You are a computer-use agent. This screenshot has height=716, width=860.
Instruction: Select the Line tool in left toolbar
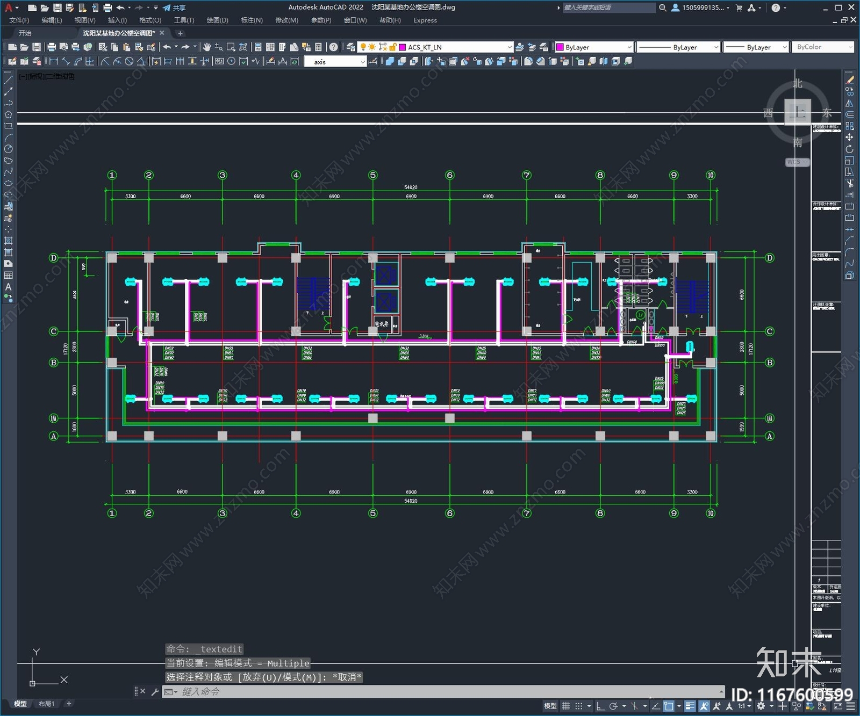(x=8, y=79)
